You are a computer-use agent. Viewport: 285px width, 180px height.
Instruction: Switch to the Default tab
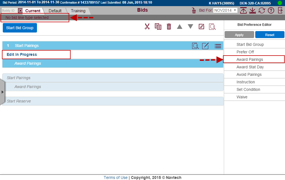tap(55, 11)
